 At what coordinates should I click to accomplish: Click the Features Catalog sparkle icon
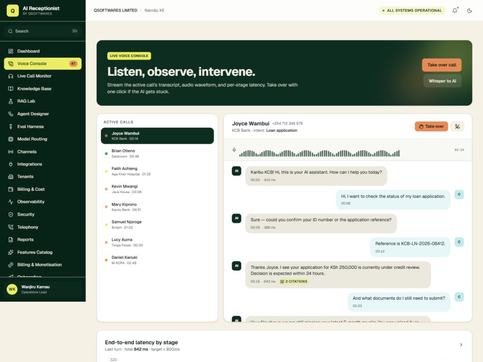point(11,252)
